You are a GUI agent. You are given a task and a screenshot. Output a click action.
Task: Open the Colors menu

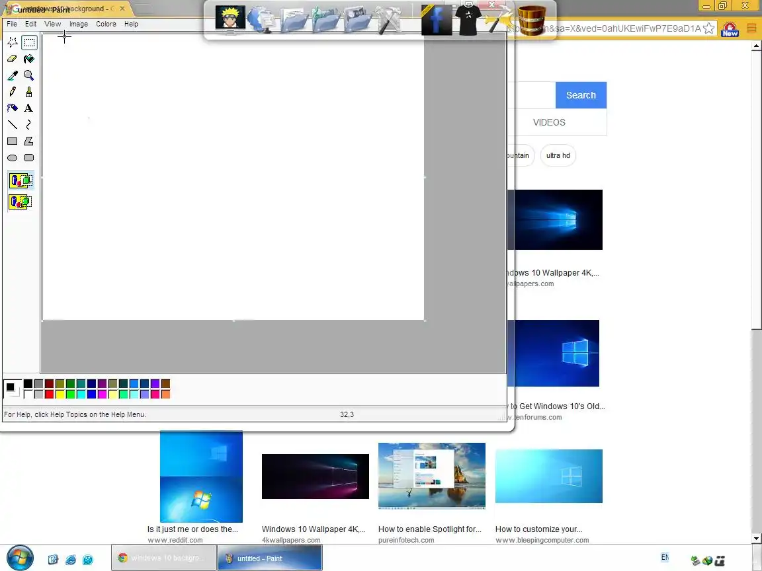click(x=106, y=24)
